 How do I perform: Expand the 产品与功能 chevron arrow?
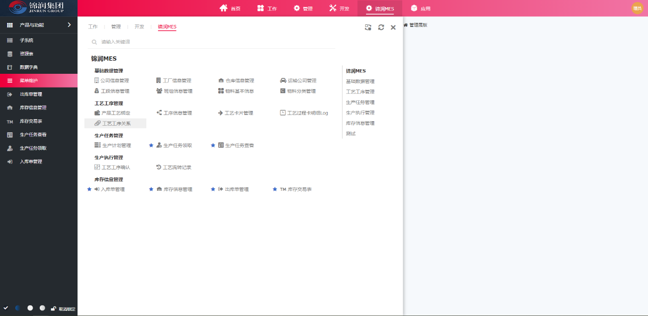[x=69, y=25]
